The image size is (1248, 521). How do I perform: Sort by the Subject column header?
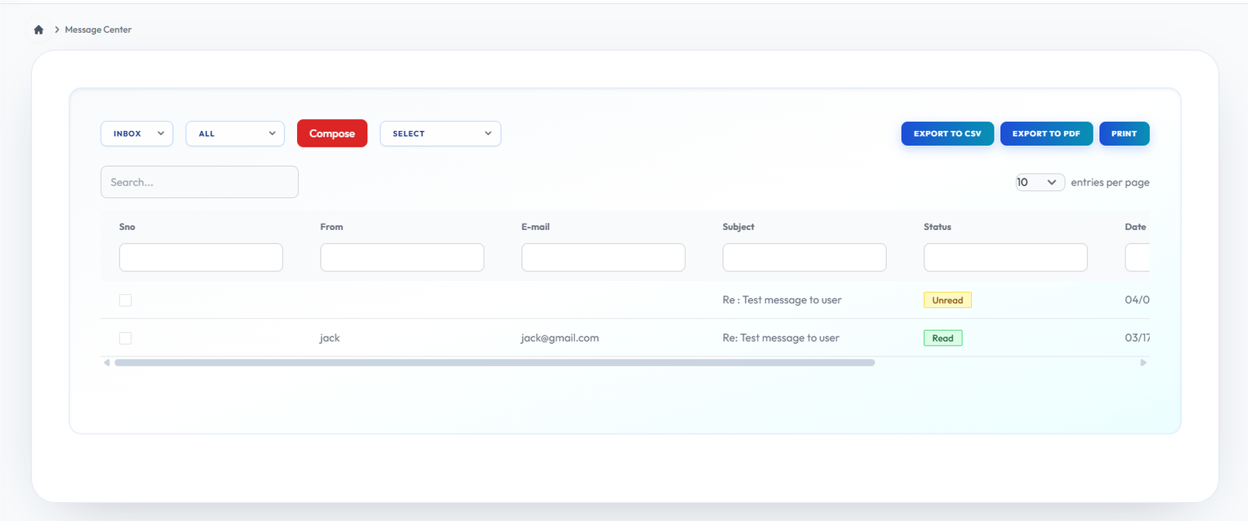point(739,227)
